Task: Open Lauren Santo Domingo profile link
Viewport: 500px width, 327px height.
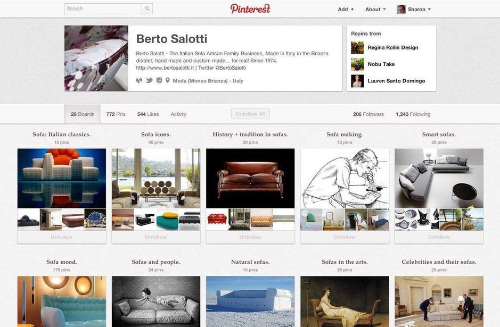Action: coord(396,81)
